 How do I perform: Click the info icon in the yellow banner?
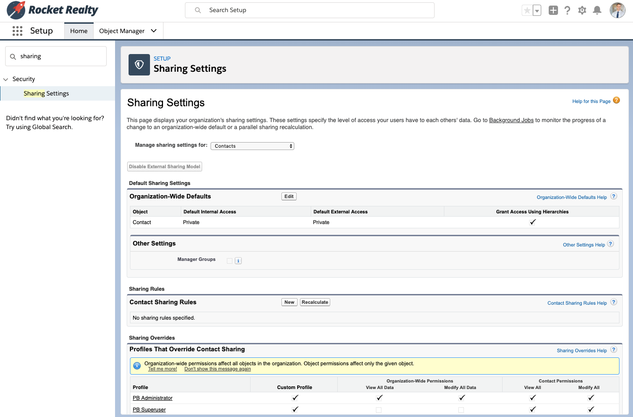click(136, 365)
